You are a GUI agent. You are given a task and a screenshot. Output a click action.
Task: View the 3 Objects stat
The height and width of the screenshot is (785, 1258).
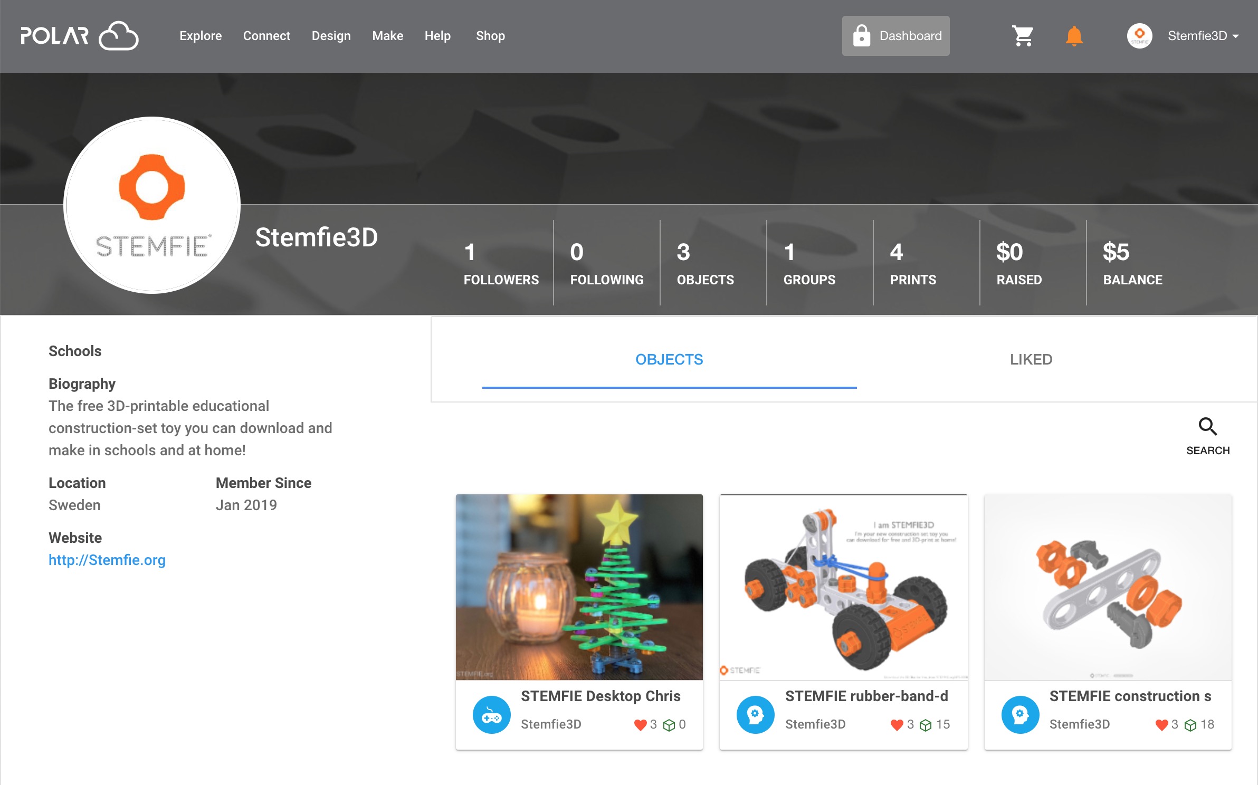pyautogui.click(x=705, y=263)
